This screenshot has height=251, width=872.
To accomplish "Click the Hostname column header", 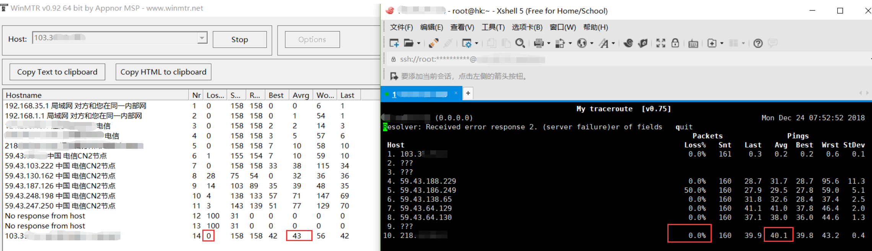I will 96,95.
